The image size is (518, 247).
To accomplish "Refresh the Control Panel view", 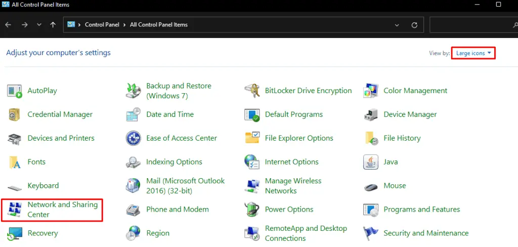I will [x=414, y=25].
